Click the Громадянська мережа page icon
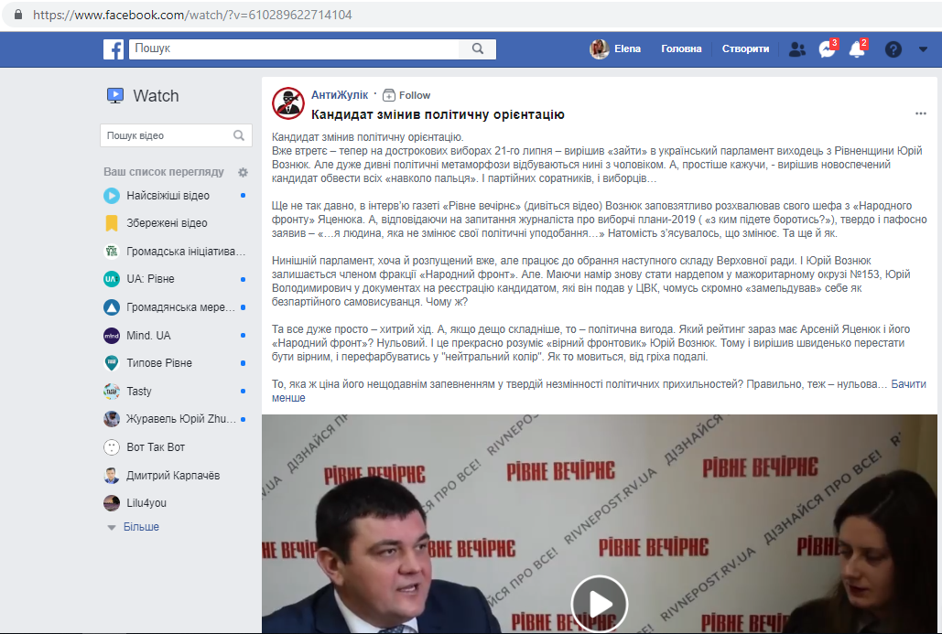The width and height of the screenshot is (942, 634). (112, 307)
